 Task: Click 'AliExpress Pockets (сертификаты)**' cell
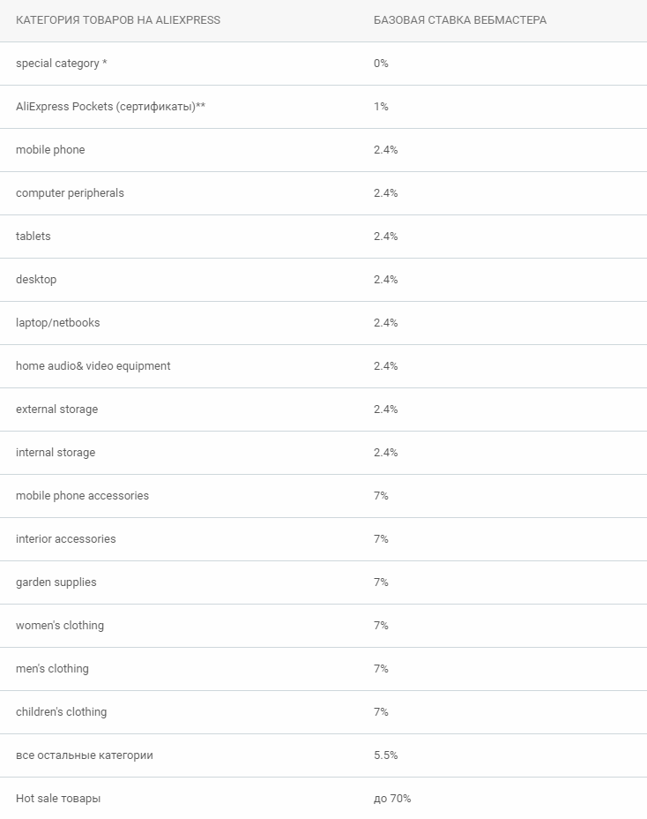110,107
